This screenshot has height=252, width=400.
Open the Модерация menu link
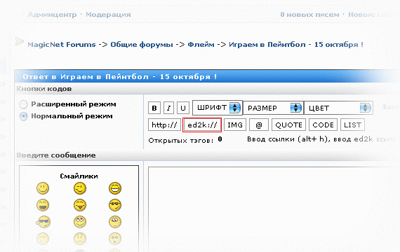108,15
